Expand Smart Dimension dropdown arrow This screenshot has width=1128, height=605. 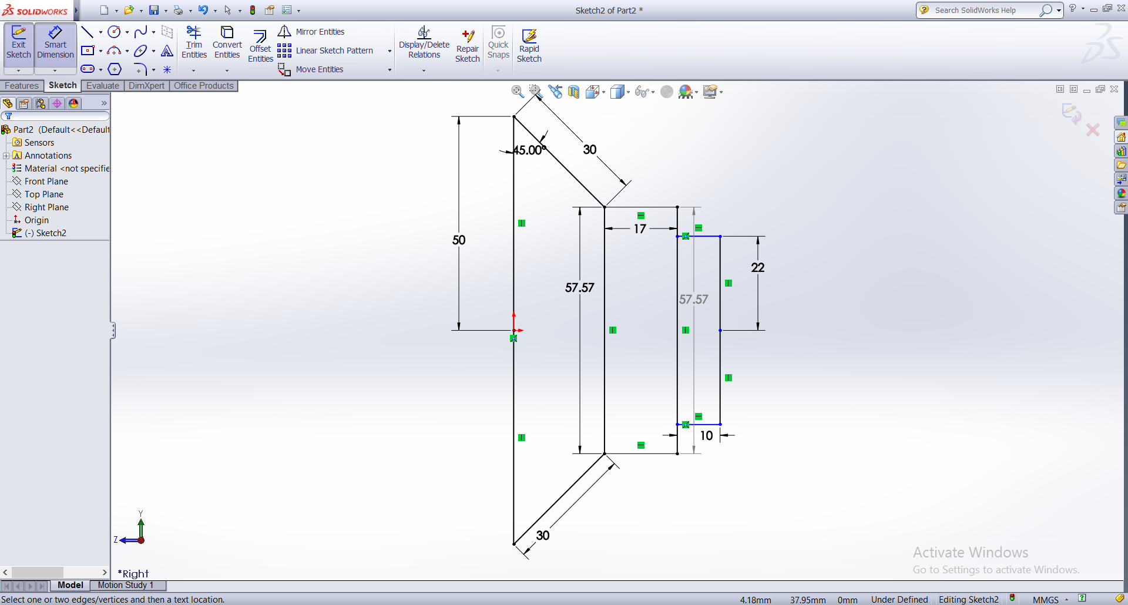pyautogui.click(x=55, y=70)
